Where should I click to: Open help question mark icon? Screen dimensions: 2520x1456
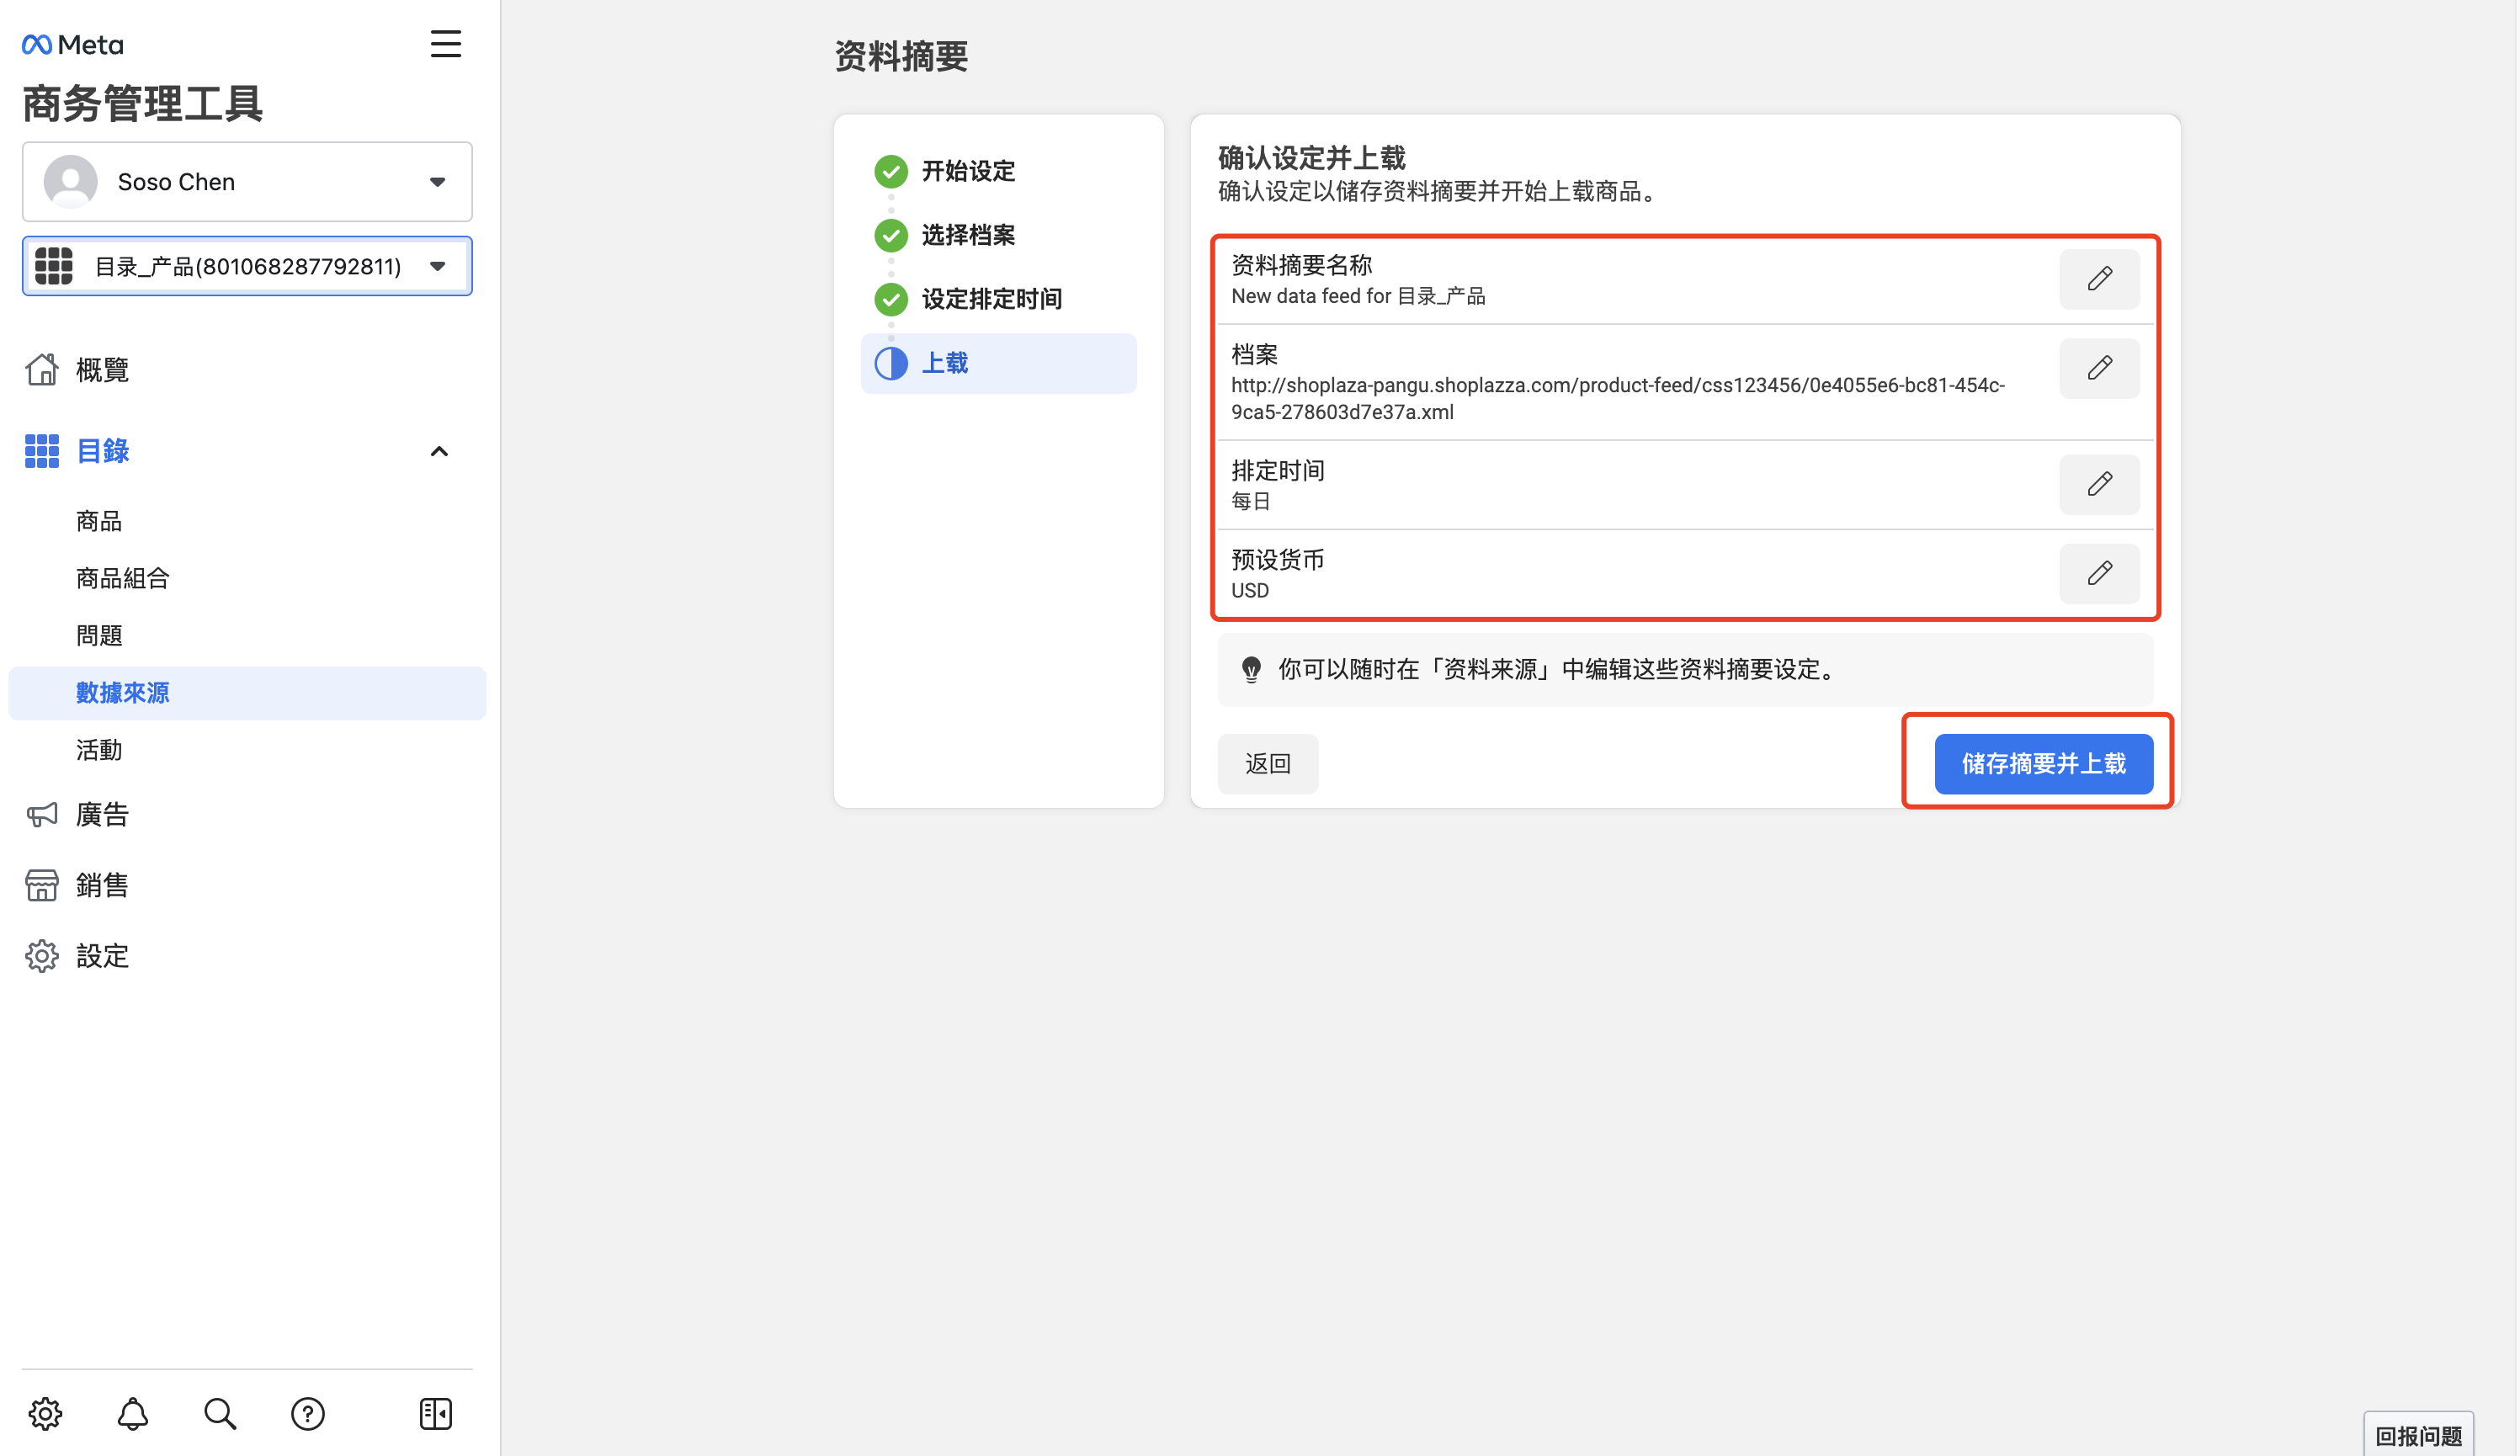308,1413
